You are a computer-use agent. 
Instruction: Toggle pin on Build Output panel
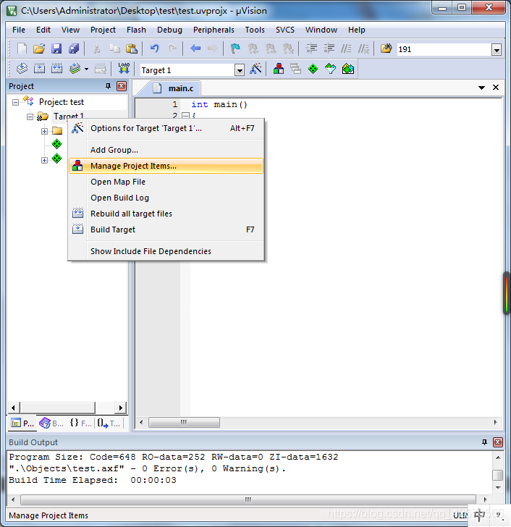click(x=485, y=442)
